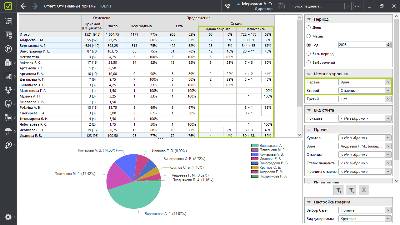Click the Верстакова А. Г. legend color swatch

255,146
